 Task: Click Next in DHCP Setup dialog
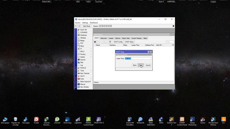pos(141,65)
